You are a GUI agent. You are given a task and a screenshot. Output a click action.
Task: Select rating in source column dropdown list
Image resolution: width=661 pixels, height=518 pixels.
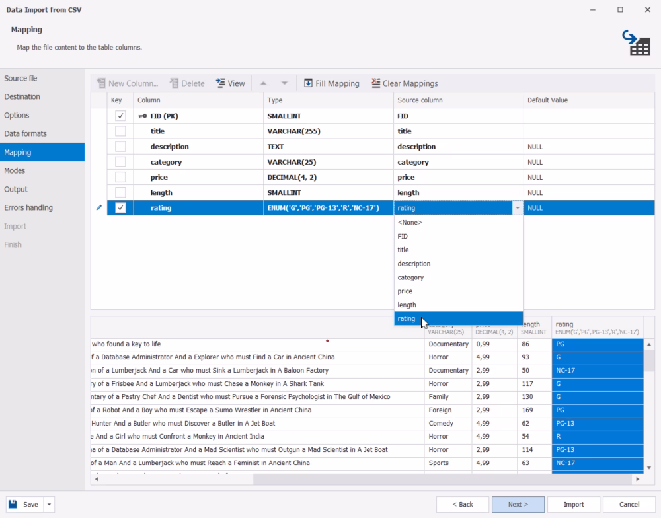[x=459, y=318]
